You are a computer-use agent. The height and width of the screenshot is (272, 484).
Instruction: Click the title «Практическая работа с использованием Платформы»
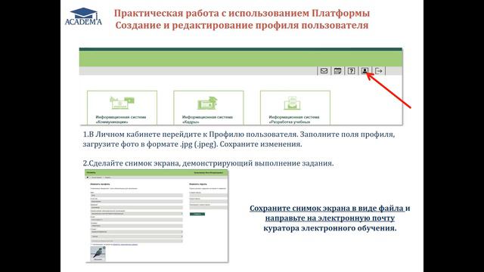[242, 14]
